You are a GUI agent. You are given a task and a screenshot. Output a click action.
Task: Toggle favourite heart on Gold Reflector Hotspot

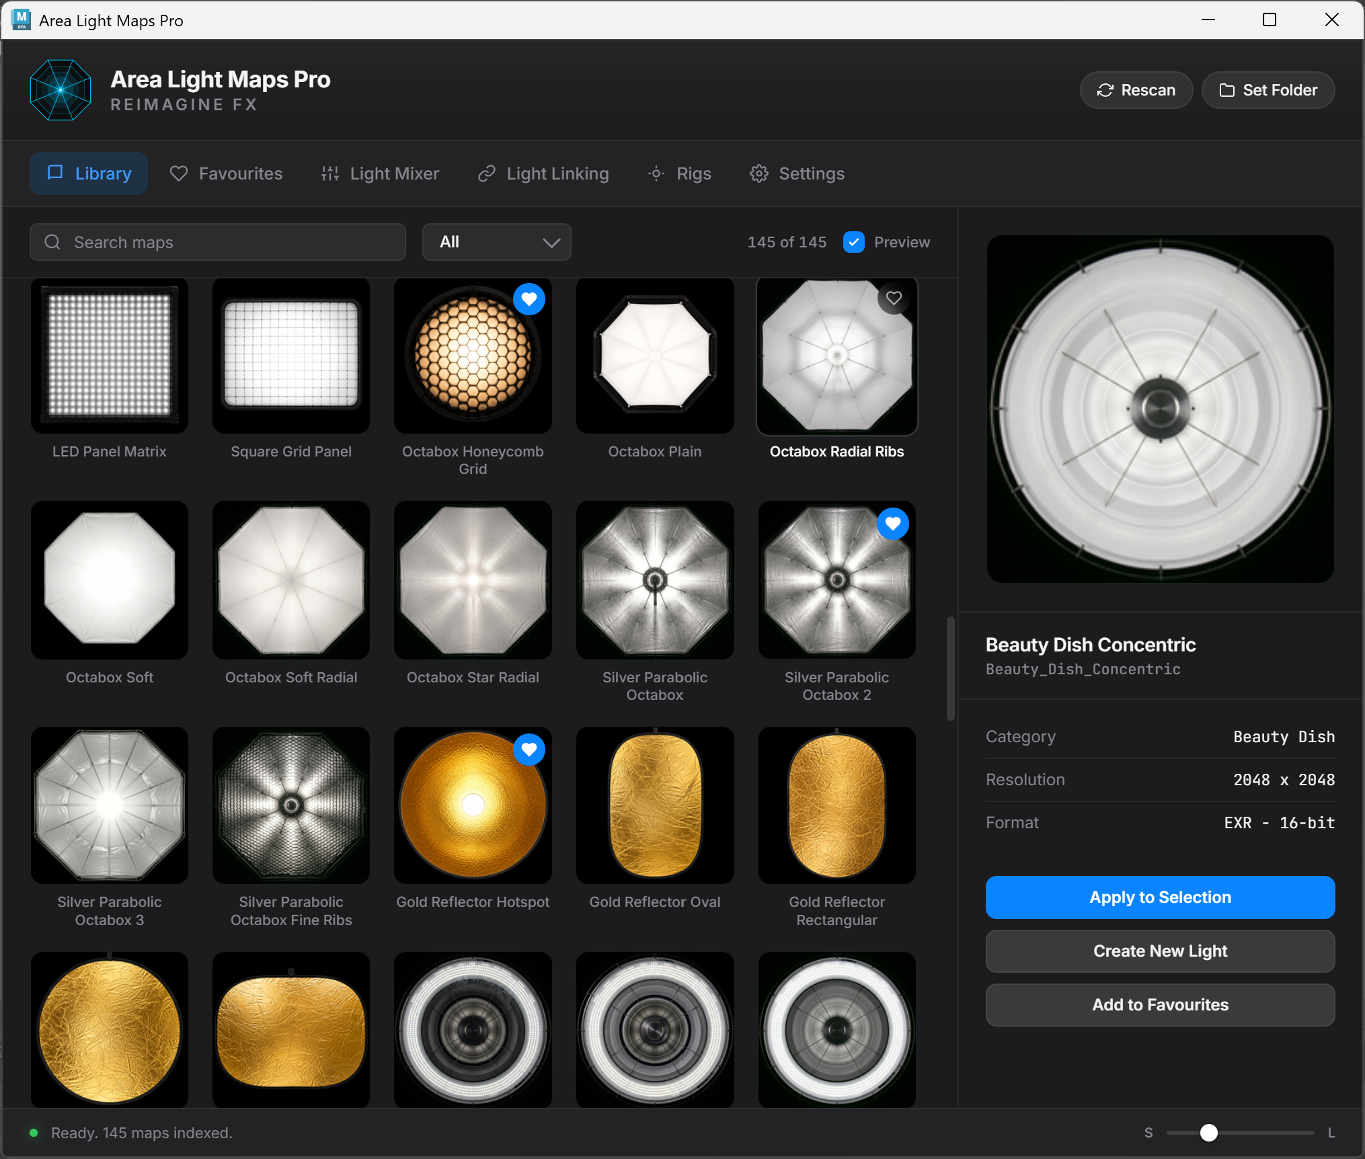tap(529, 749)
